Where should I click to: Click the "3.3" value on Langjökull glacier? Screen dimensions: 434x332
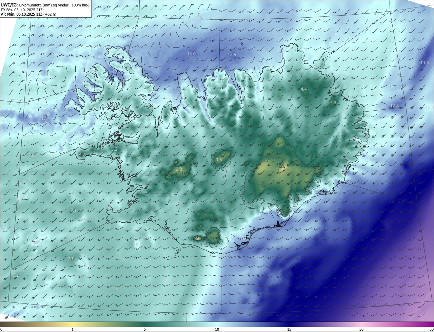click(179, 169)
